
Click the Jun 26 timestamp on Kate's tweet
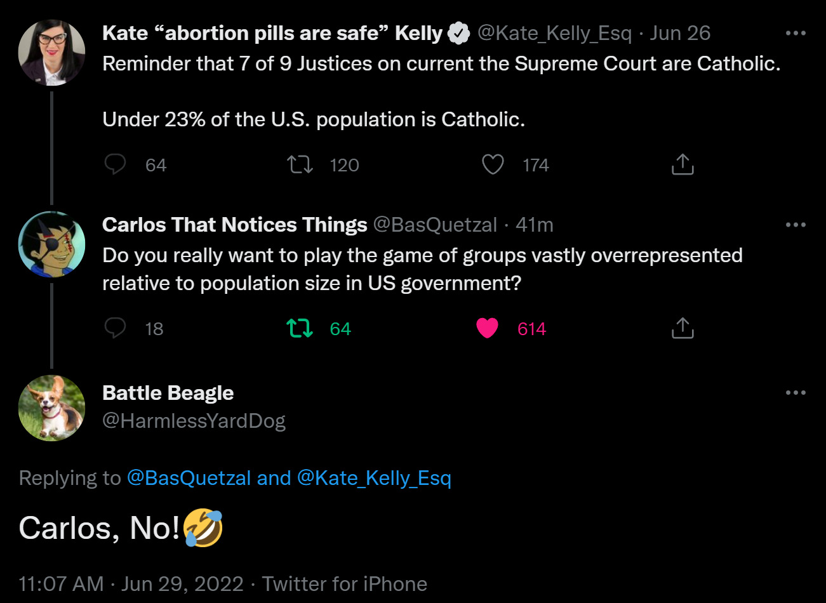(x=680, y=33)
